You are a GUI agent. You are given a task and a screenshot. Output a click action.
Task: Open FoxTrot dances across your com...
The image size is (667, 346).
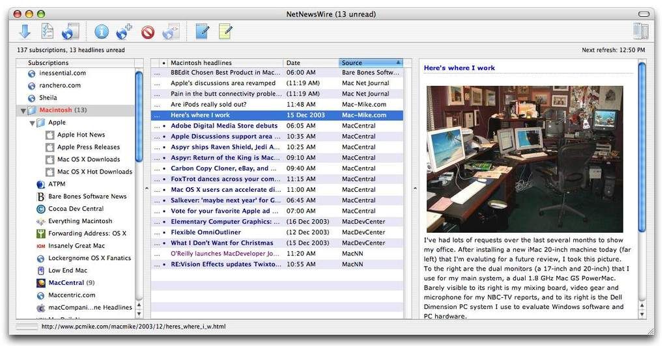[x=225, y=179]
